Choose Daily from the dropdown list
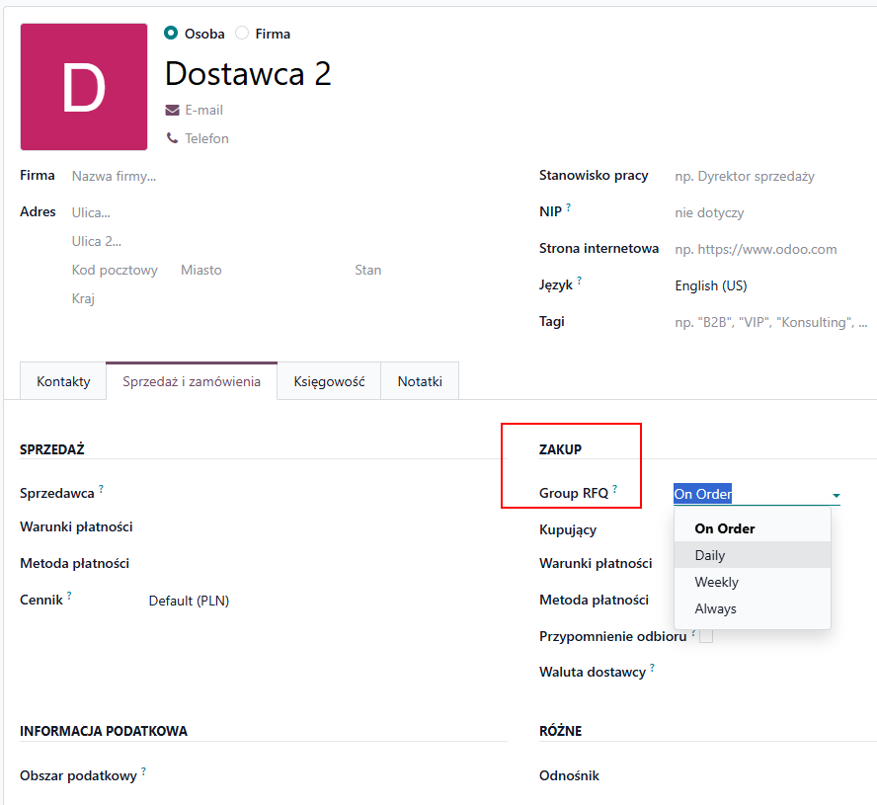Viewport: 877px width, 805px height. (710, 555)
